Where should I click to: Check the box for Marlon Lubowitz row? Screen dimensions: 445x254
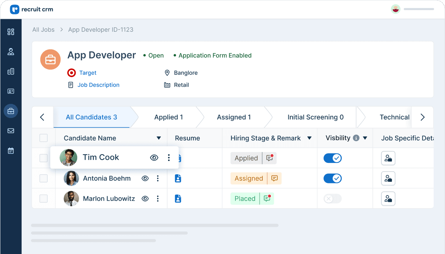(x=44, y=198)
